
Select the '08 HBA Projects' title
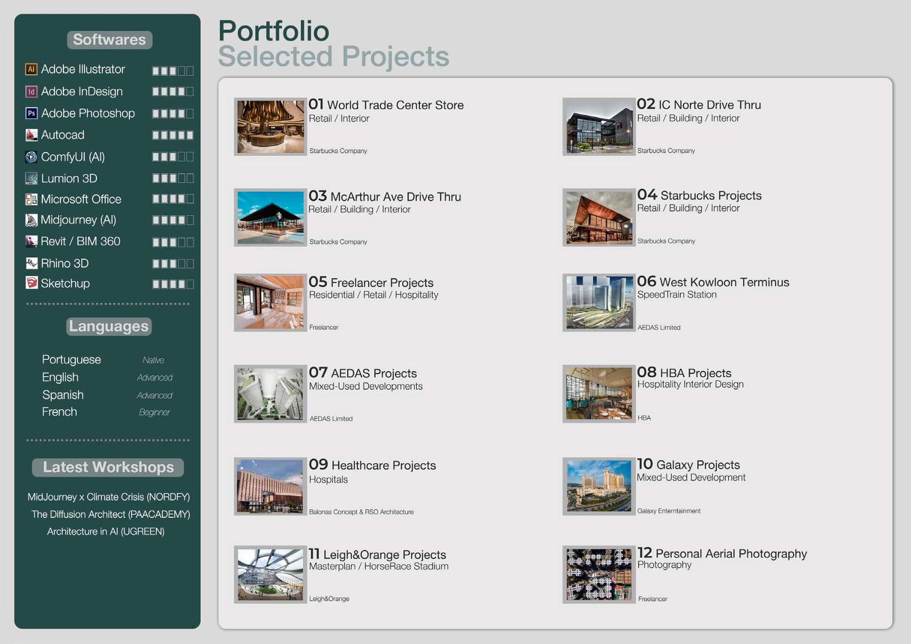(x=684, y=372)
